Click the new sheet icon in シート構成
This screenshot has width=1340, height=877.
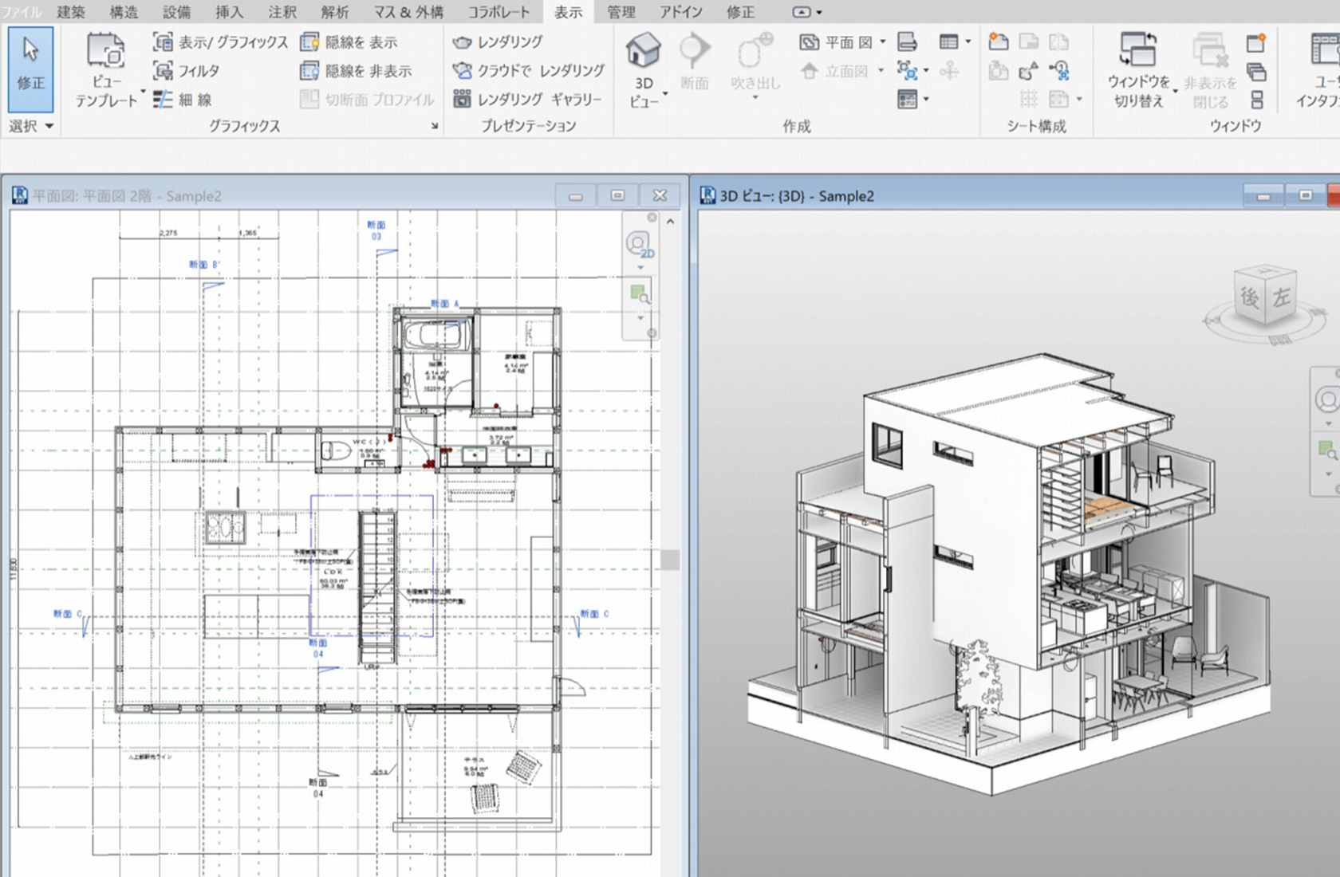click(x=998, y=42)
